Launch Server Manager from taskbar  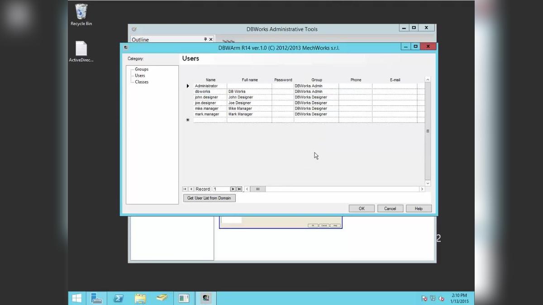pos(96,298)
